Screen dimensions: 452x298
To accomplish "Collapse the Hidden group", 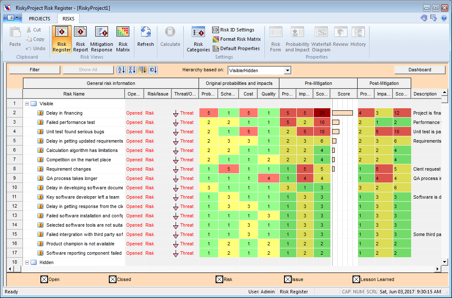I will coord(27,263).
